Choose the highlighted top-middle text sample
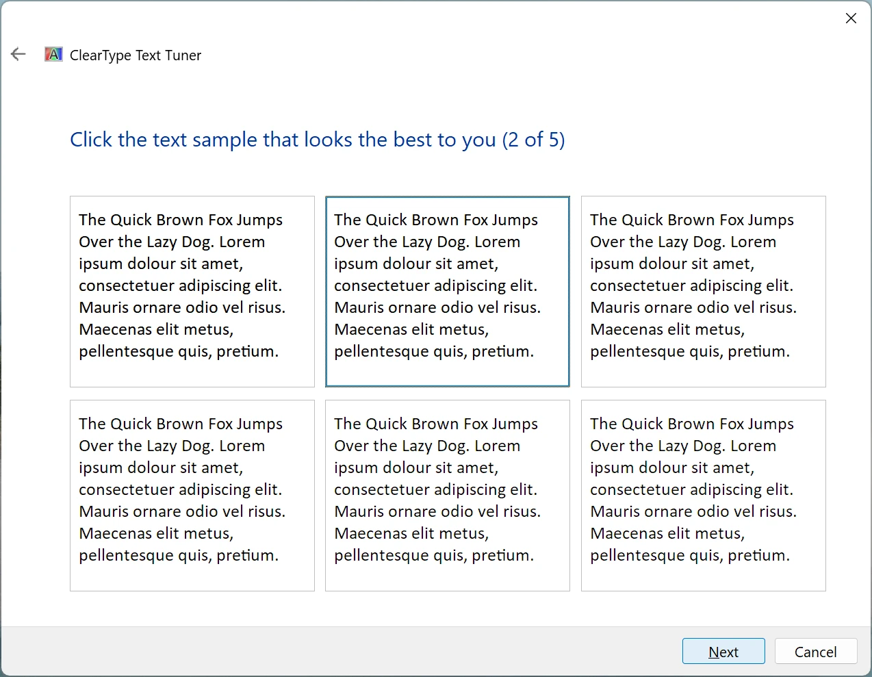This screenshot has width=872, height=677. click(x=447, y=292)
